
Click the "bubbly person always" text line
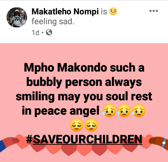pos(84,82)
